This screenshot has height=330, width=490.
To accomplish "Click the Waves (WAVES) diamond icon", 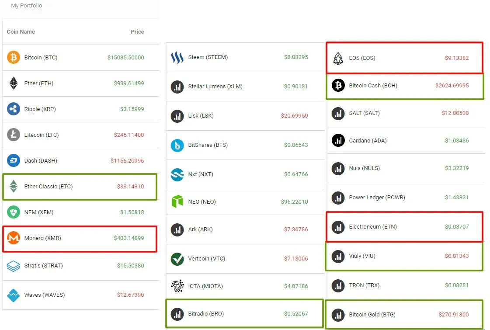I will click(x=14, y=295).
